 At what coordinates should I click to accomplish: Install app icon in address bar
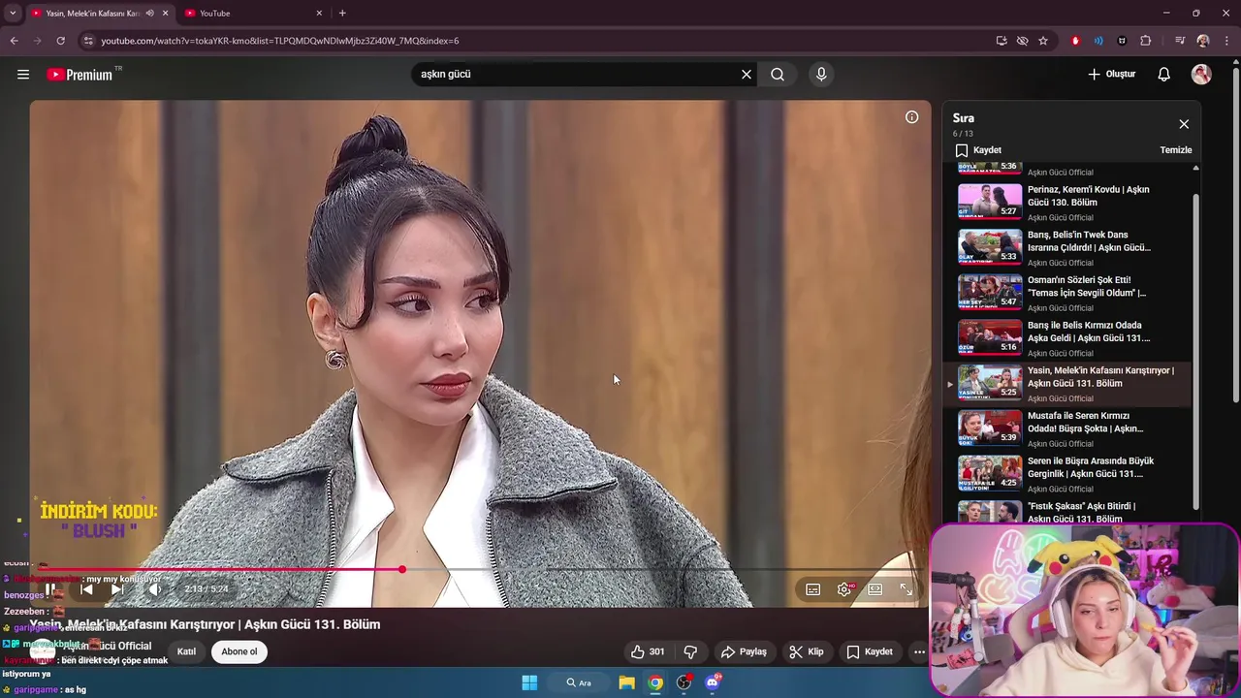(1002, 41)
